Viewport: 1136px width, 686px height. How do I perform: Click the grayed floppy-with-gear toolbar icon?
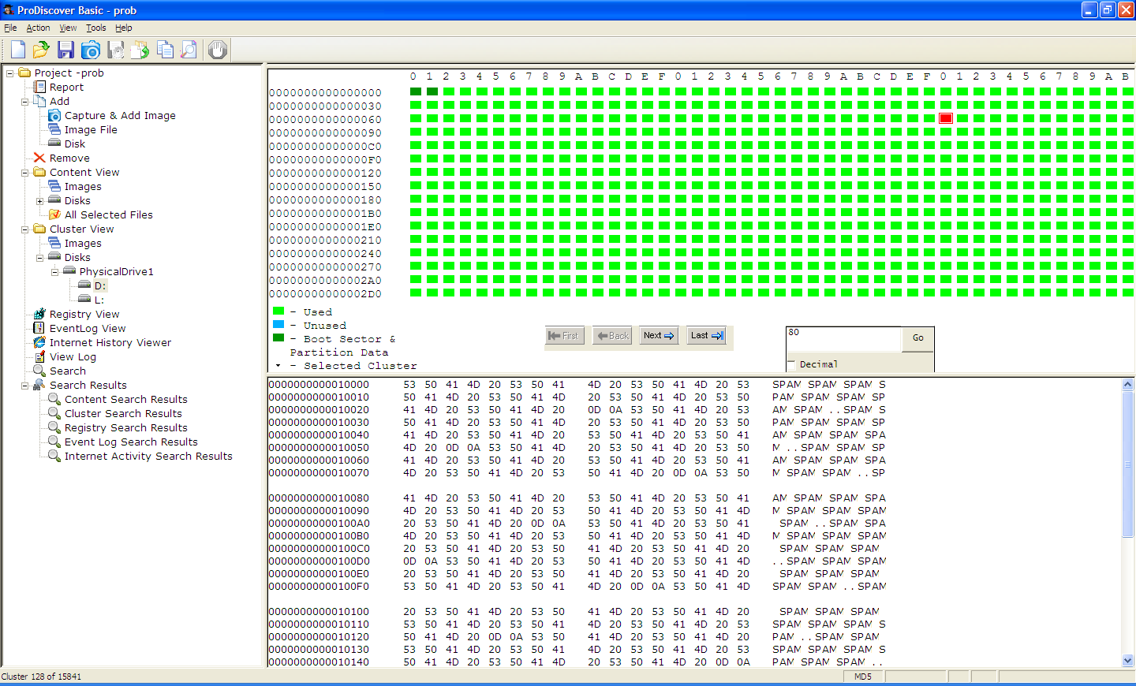(x=116, y=50)
